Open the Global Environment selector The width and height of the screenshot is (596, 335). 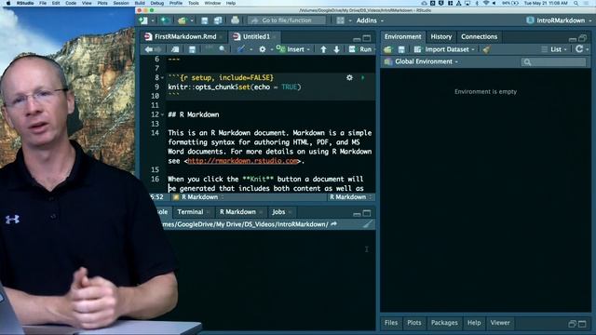click(x=422, y=61)
